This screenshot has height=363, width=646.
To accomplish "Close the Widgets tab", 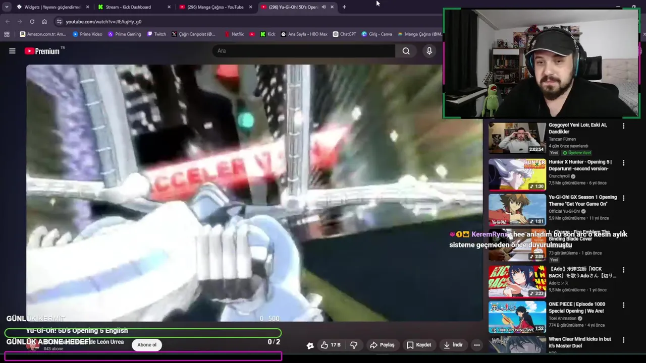I will tap(87, 7).
